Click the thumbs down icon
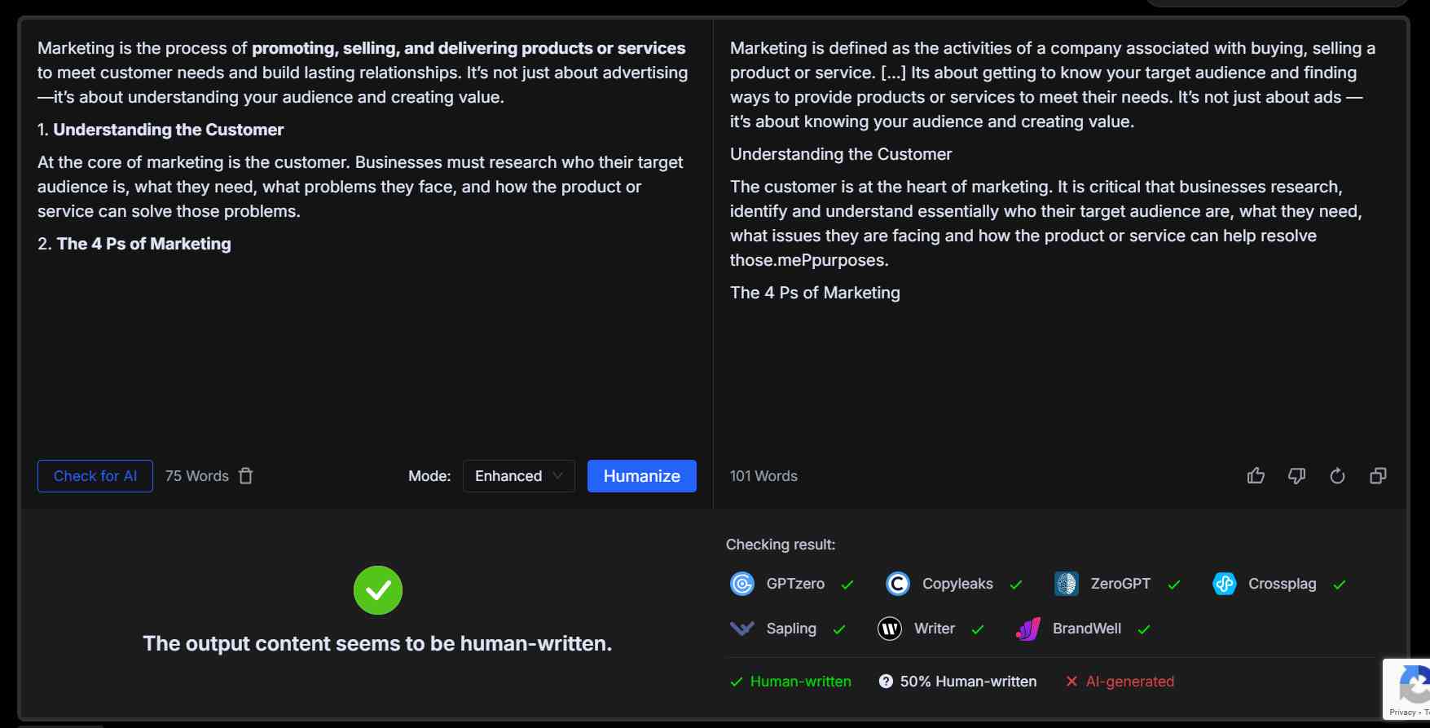1430x728 pixels. pos(1296,476)
